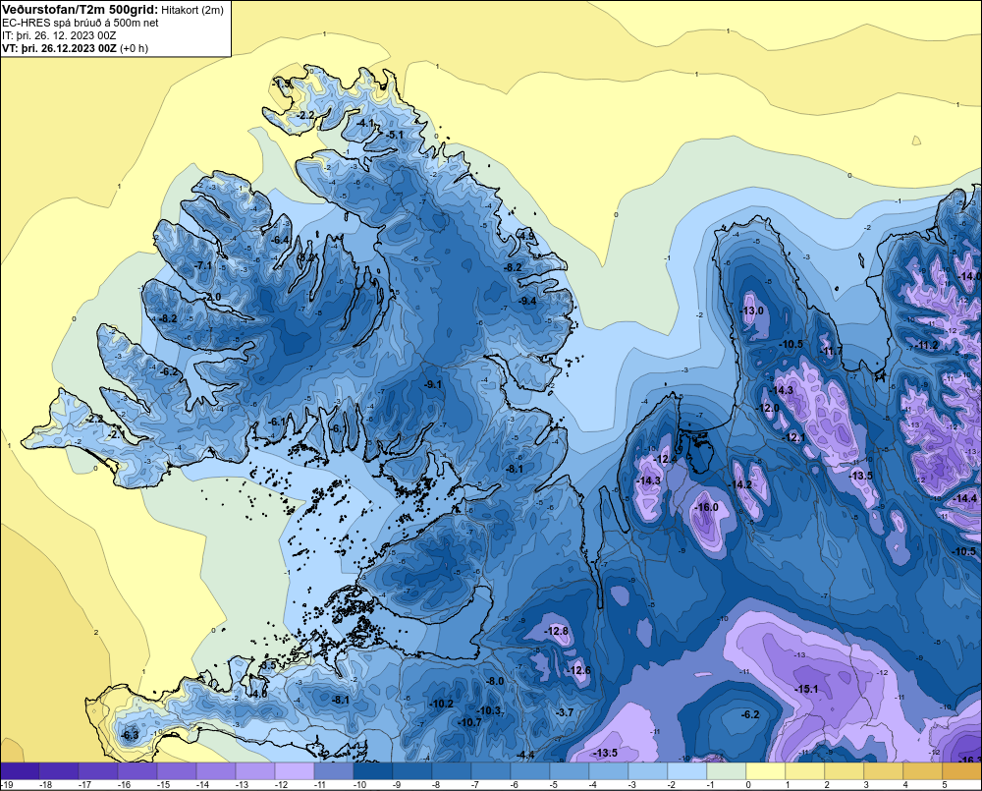982x791 pixels.
Task: Click the -10.3 temperature label
Action: point(488,710)
